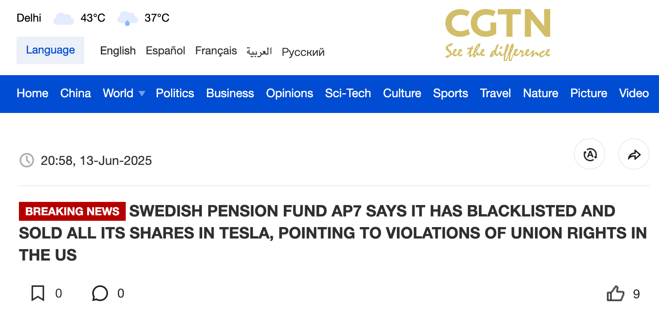Go to the Sci-Tech menu item

tap(348, 93)
